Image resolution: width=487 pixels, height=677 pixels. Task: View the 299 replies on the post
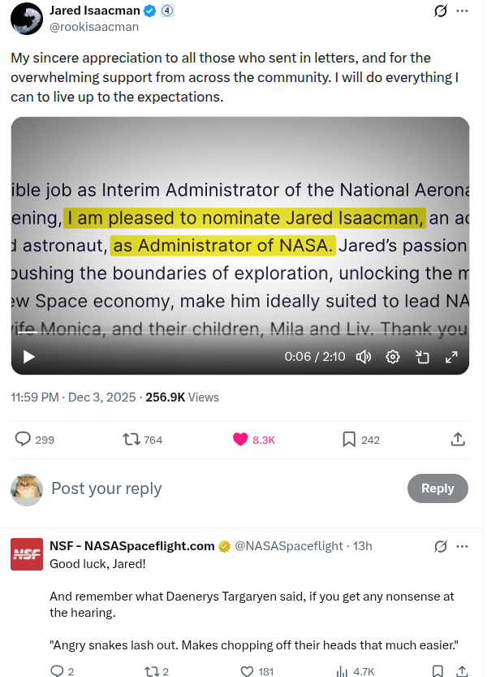35,440
